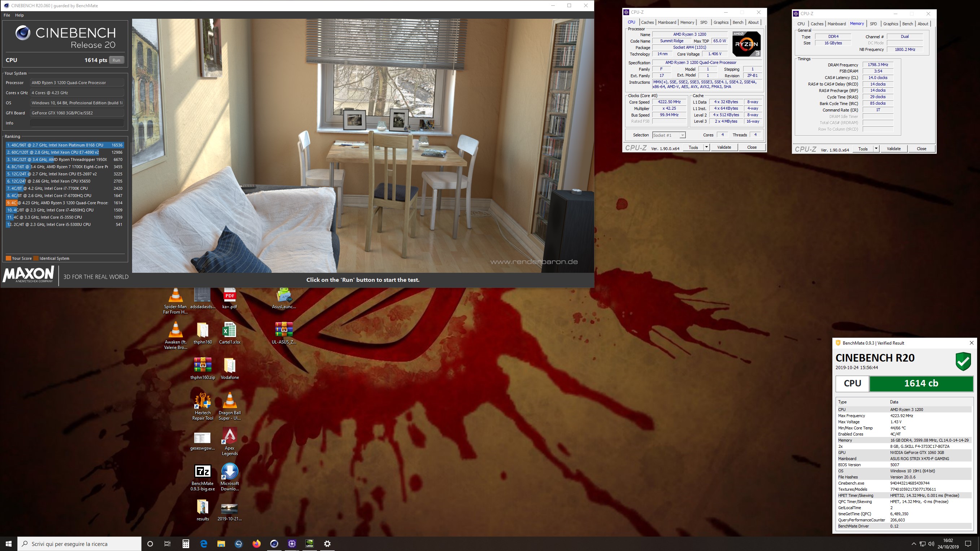Image resolution: width=980 pixels, height=551 pixels.
Task: Open the Settings gear on the taskbar
Action: 327,544
